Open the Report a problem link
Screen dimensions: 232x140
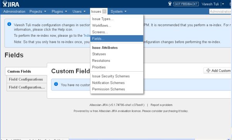point(161,105)
